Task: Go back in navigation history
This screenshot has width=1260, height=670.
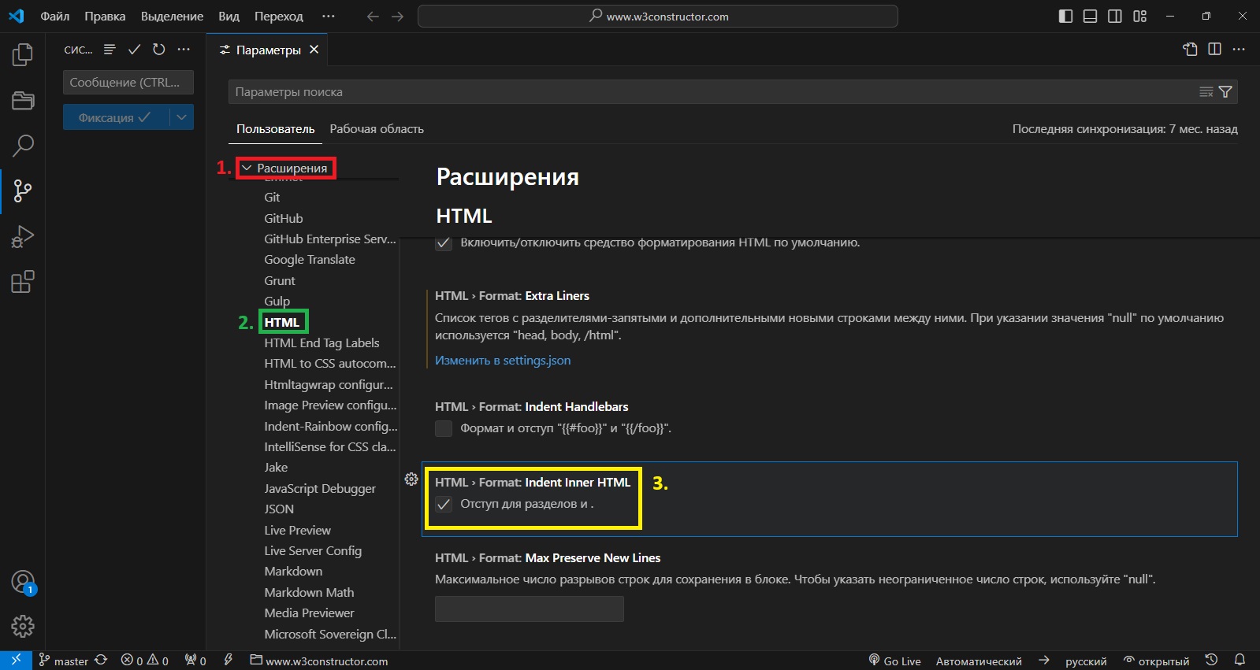Action: (x=373, y=17)
